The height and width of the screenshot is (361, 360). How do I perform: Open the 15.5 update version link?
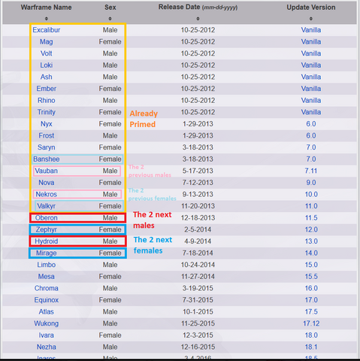tap(311, 277)
